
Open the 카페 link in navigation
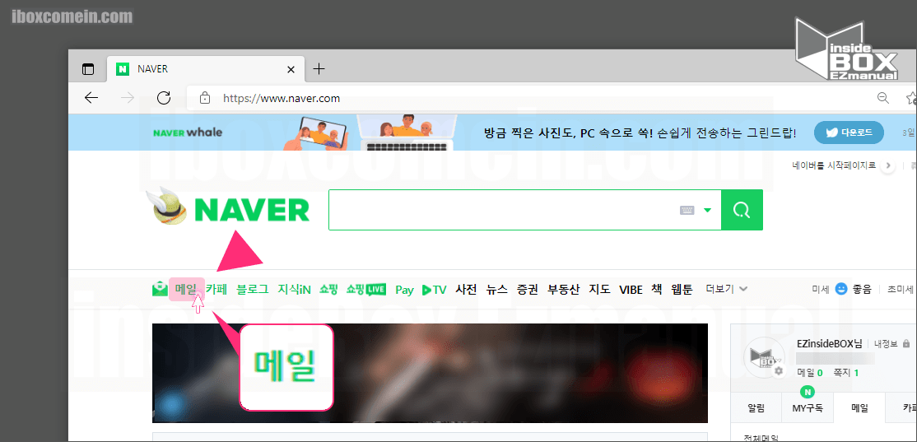point(216,289)
